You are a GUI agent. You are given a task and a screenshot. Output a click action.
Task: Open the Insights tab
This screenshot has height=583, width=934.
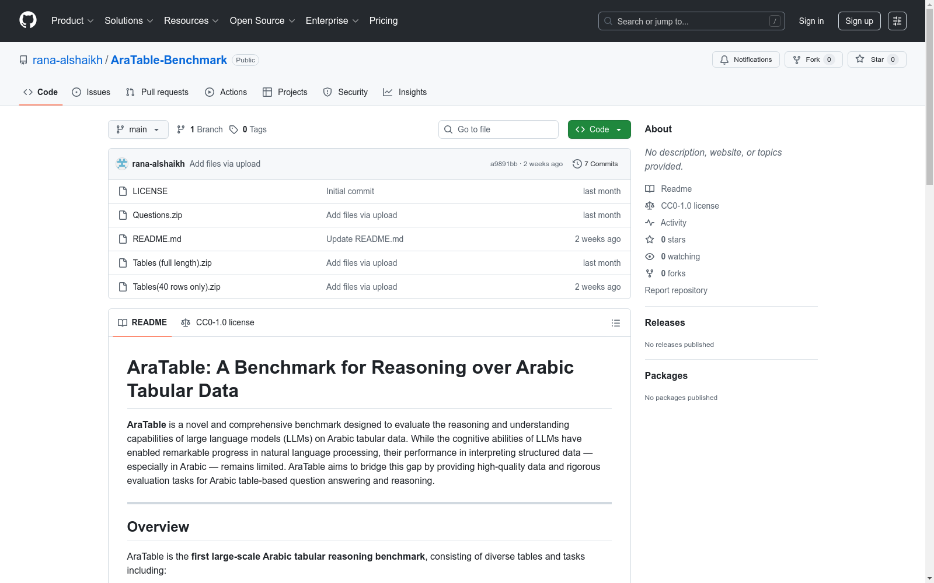(405, 92)
